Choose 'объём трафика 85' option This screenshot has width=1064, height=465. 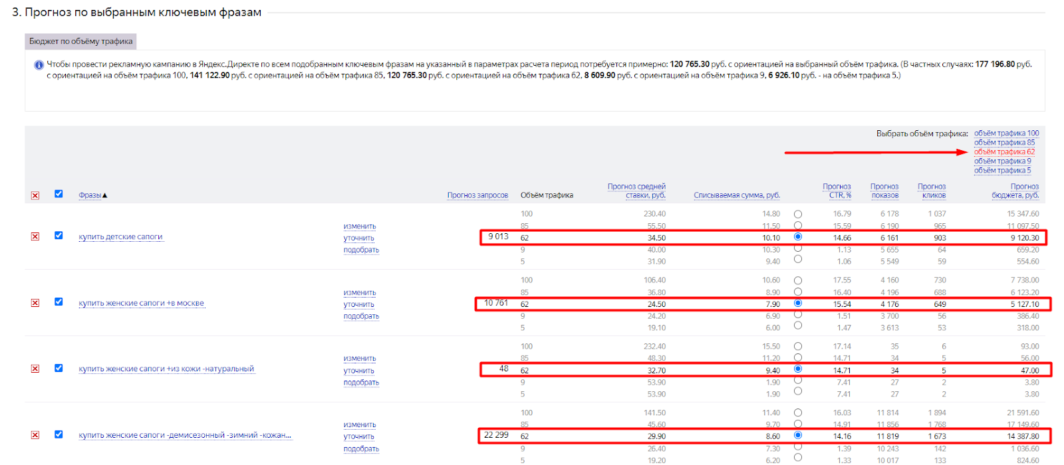[1004, 143]
